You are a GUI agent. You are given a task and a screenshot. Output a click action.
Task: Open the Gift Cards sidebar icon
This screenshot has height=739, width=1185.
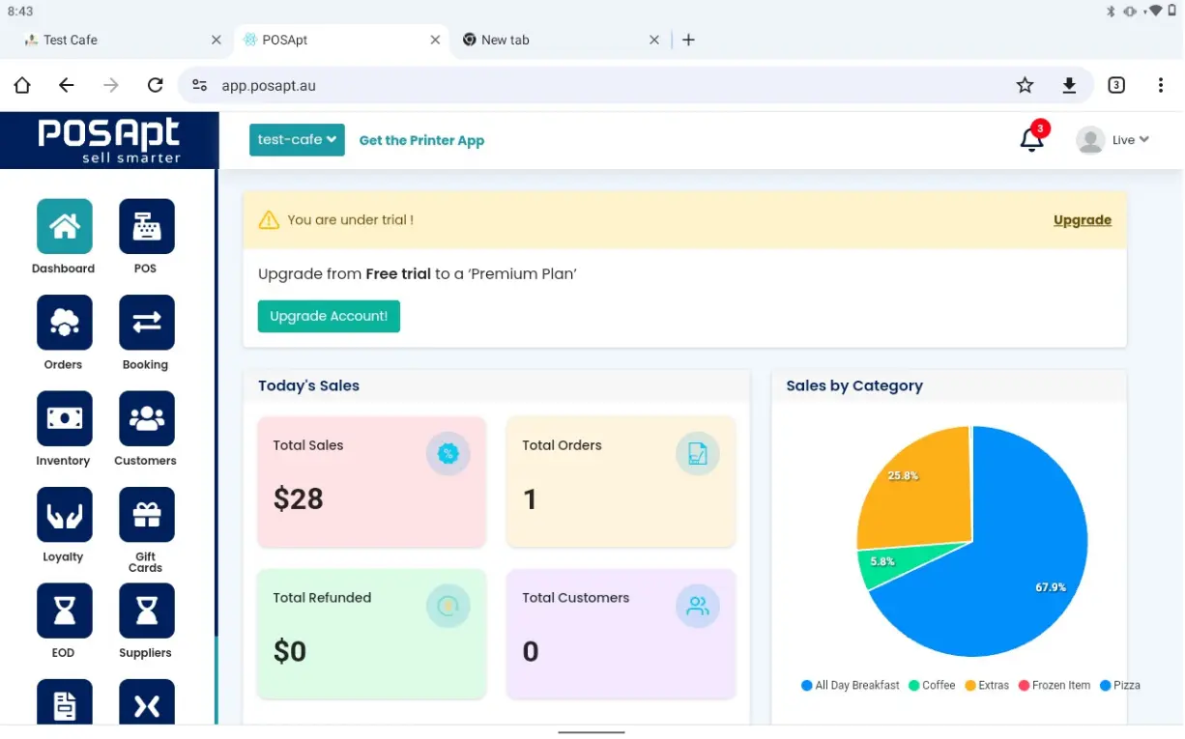[x=146, y=514]
